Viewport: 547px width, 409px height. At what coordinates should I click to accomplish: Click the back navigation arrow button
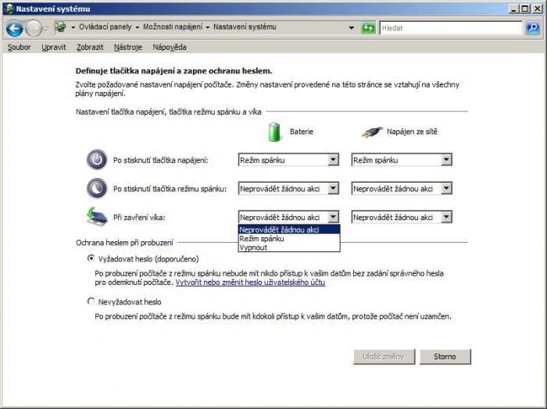coord(14,28)
